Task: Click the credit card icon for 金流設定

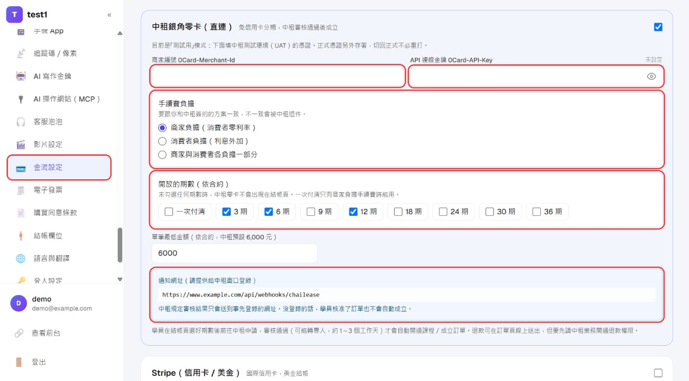Action: [x=21, y=168]
